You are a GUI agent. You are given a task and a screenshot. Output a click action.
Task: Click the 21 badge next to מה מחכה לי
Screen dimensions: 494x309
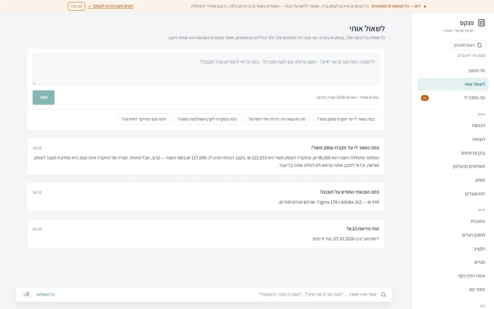425,98
